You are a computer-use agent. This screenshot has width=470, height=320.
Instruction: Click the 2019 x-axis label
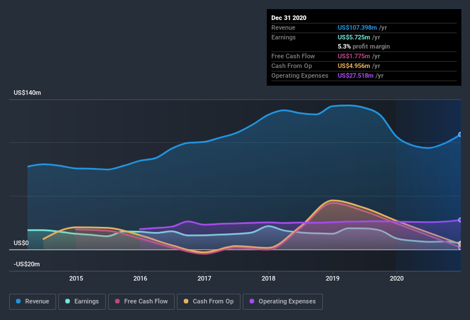333,278
